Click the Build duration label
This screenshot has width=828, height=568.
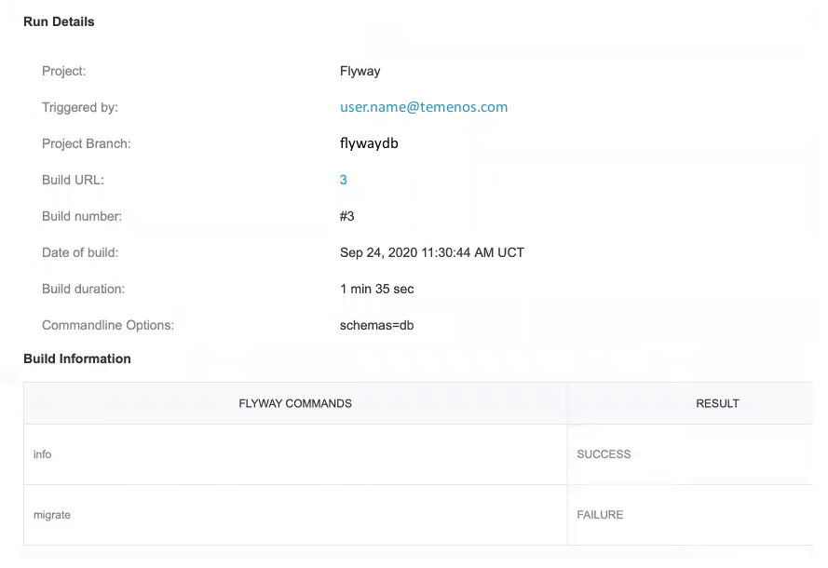83,289
